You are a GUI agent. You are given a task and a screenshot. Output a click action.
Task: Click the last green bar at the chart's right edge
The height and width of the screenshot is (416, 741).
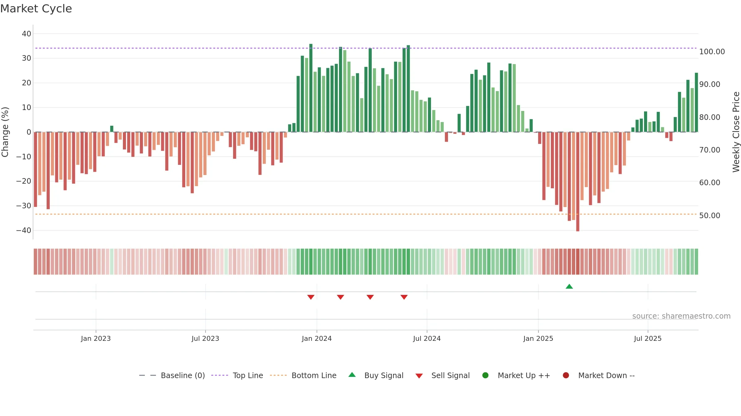point(696,102)
